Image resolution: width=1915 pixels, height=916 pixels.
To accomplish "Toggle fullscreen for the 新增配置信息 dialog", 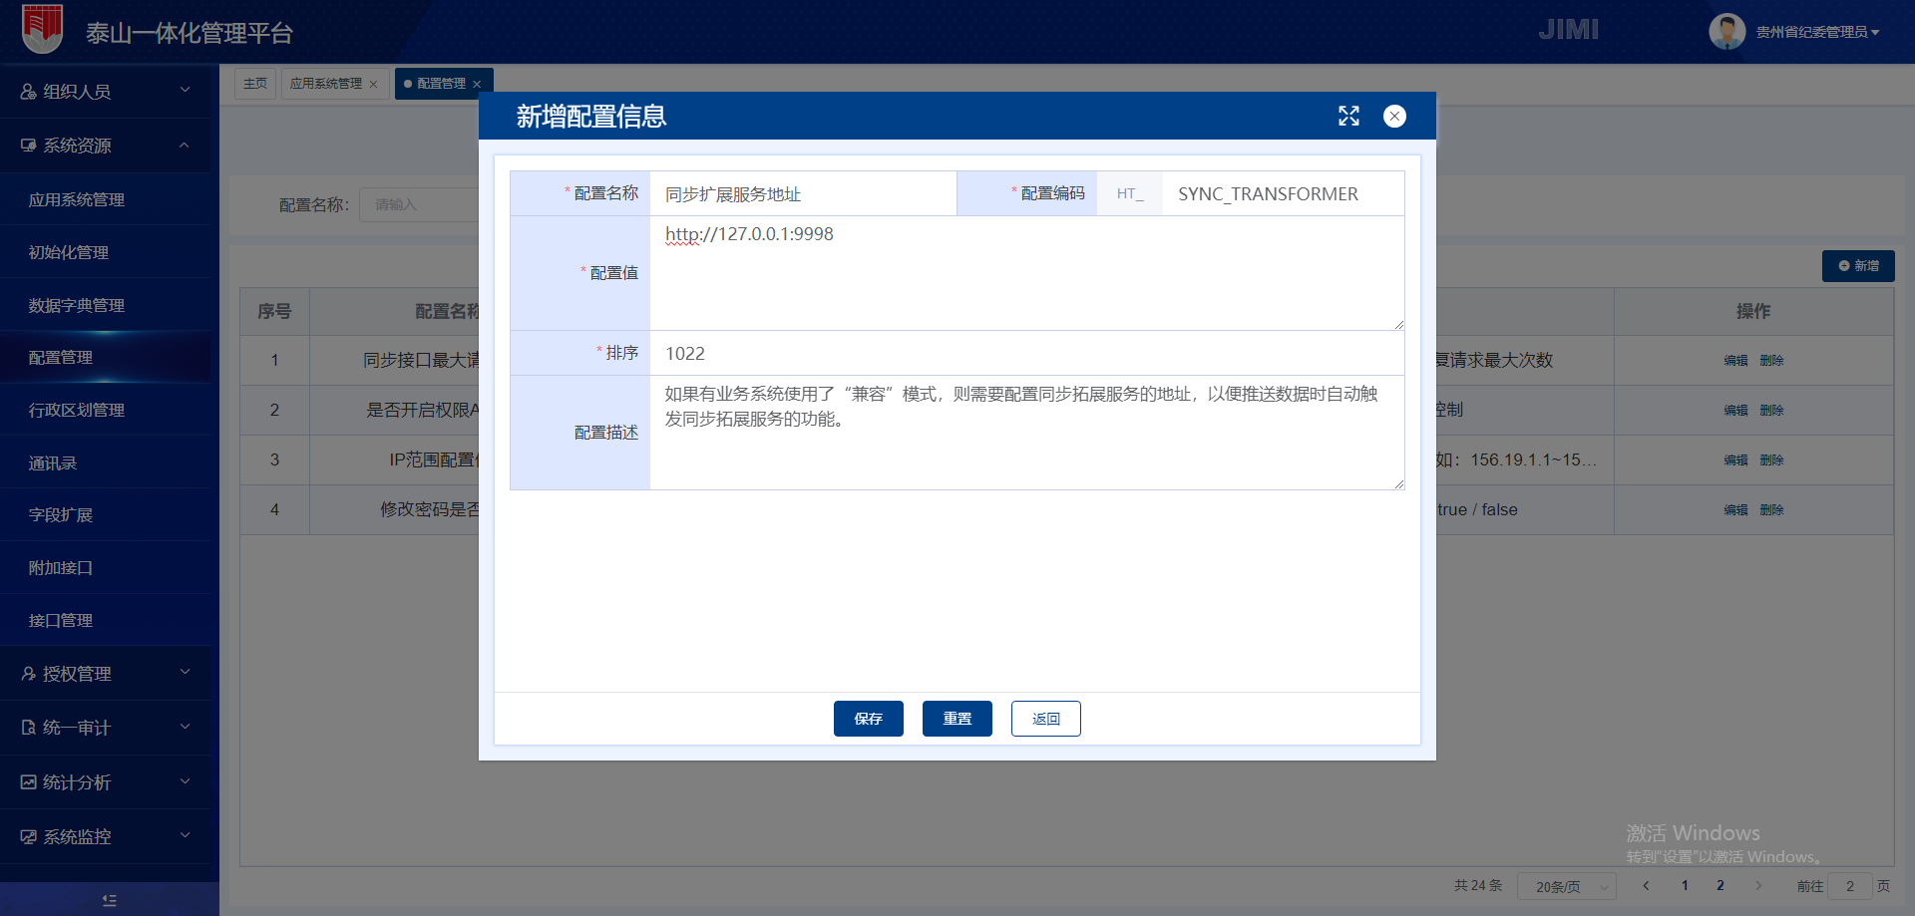I will pyautogui.click(x=1348, y=117).
